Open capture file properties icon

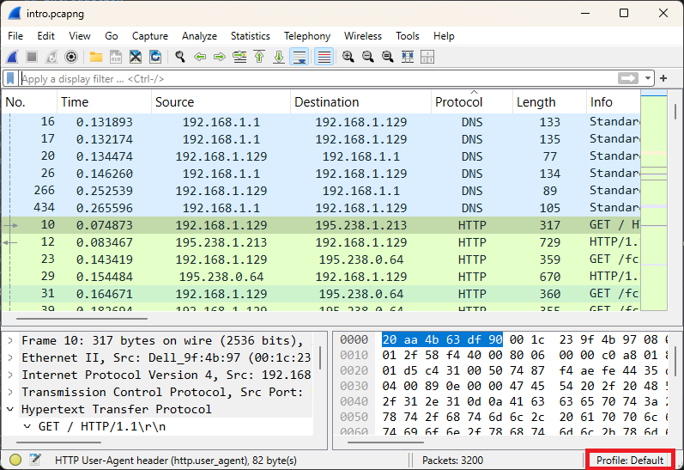click(x=35, y=460)
